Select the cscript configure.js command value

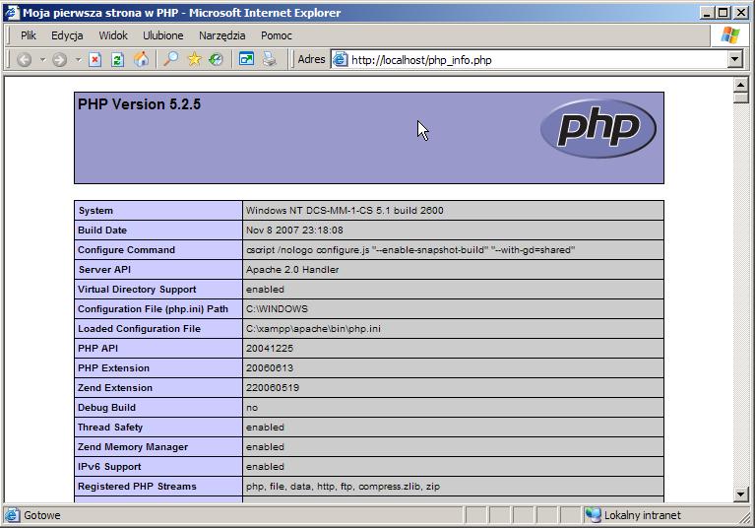(410, 250)
